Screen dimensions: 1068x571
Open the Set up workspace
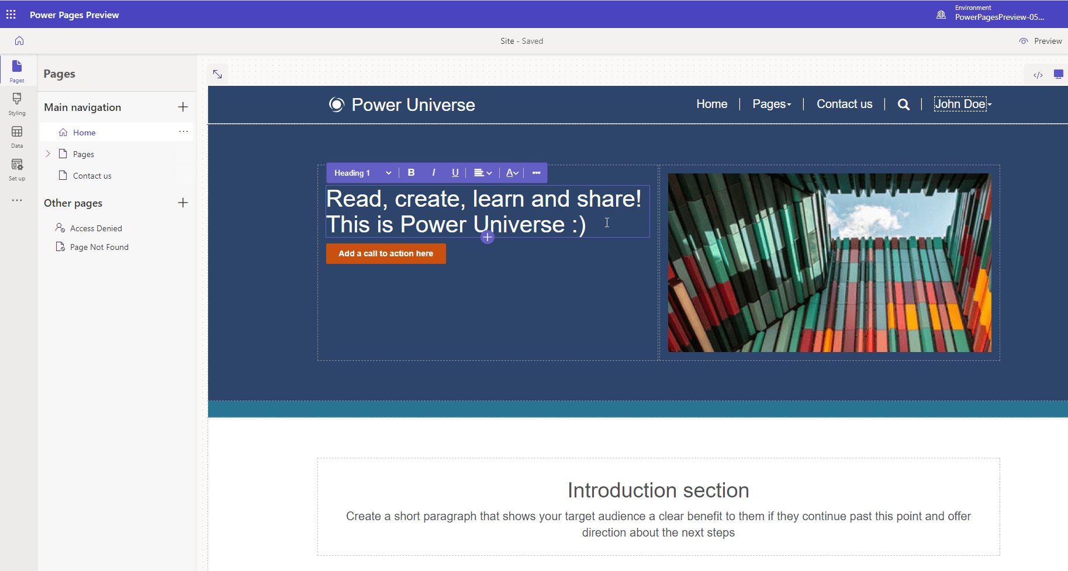[17, 169]
